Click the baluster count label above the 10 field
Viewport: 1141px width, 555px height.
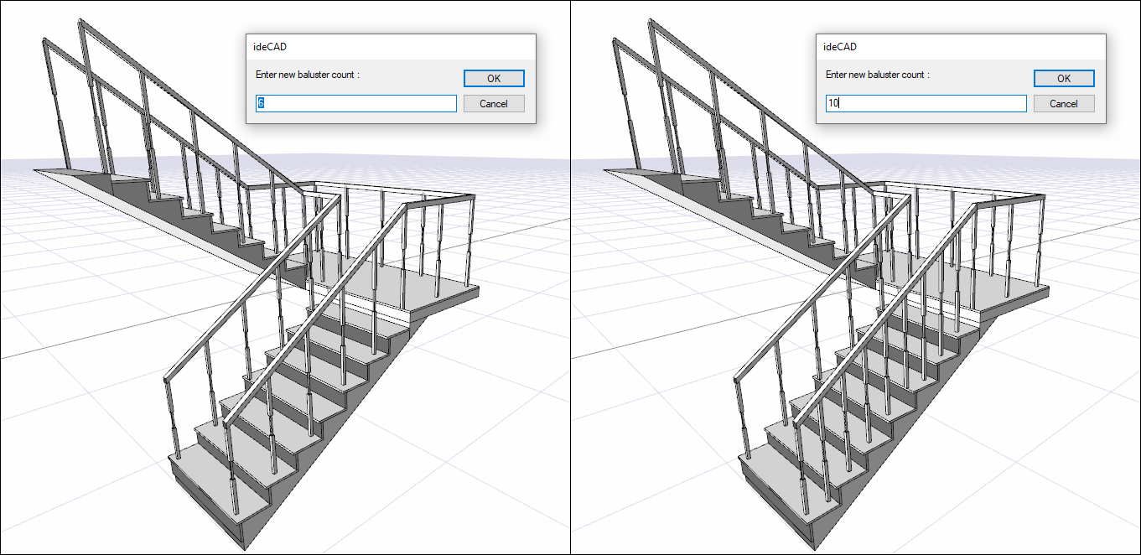877,75
